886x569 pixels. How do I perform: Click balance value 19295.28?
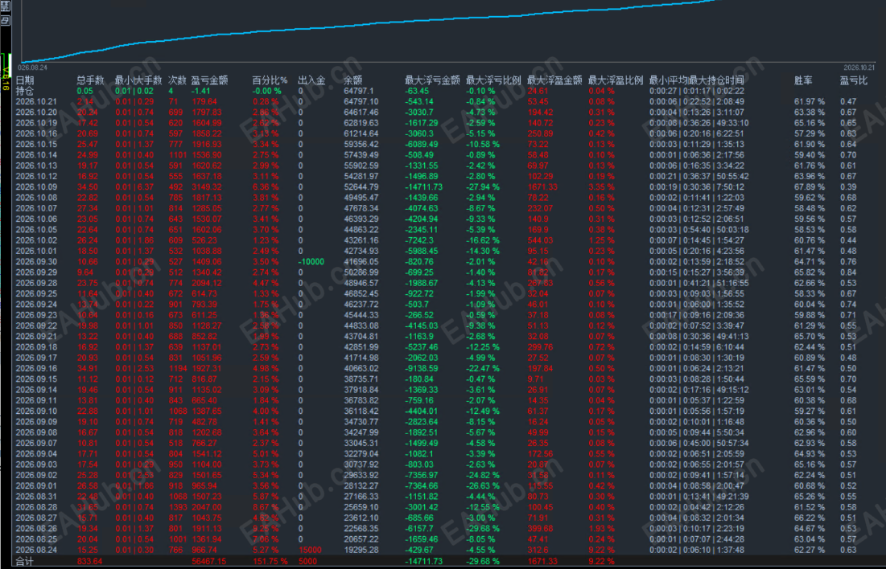361,550
